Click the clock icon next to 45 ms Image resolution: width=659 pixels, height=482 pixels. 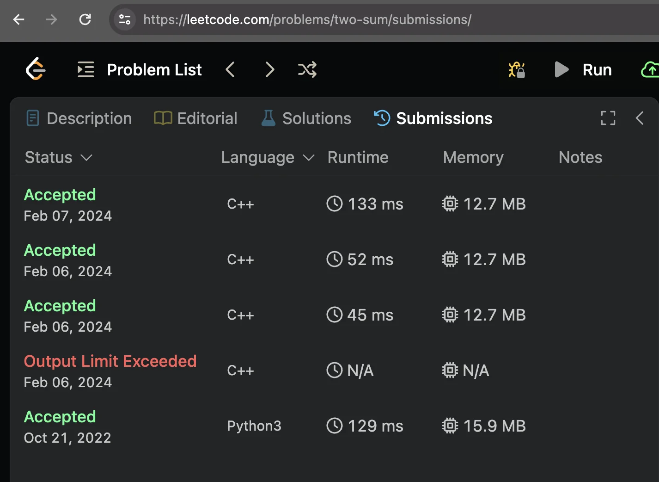point(335,315)
